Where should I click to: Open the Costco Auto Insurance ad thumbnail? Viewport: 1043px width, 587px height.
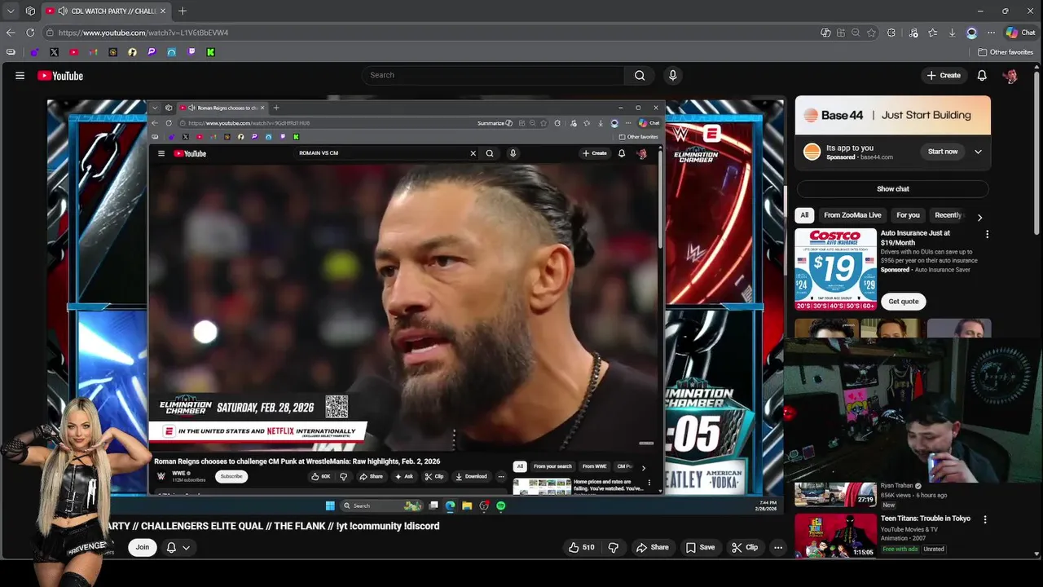[835, 269]
